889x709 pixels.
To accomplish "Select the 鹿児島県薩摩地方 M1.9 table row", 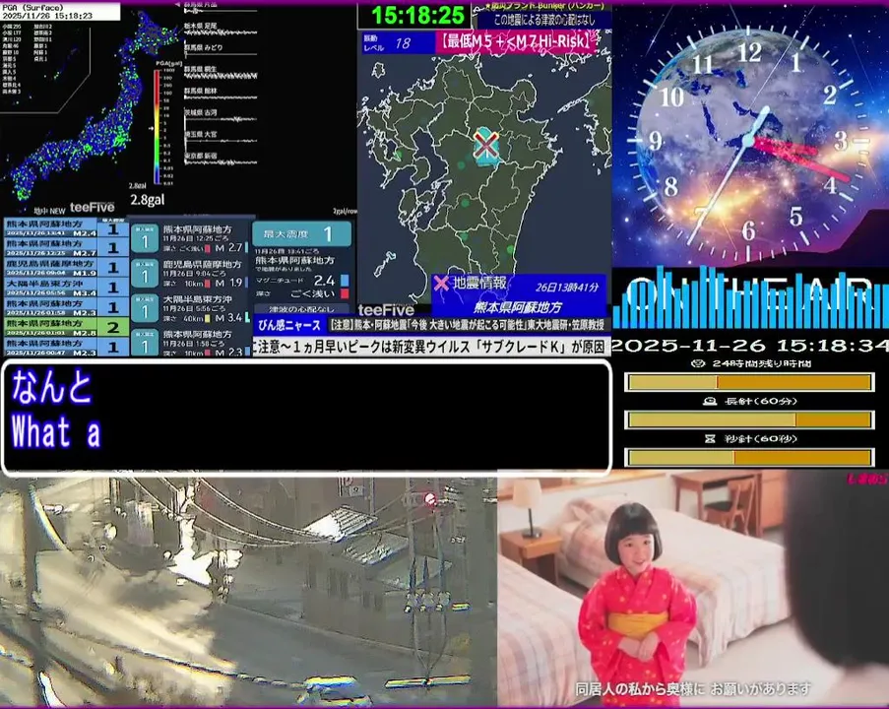I will tap(67, 268).
